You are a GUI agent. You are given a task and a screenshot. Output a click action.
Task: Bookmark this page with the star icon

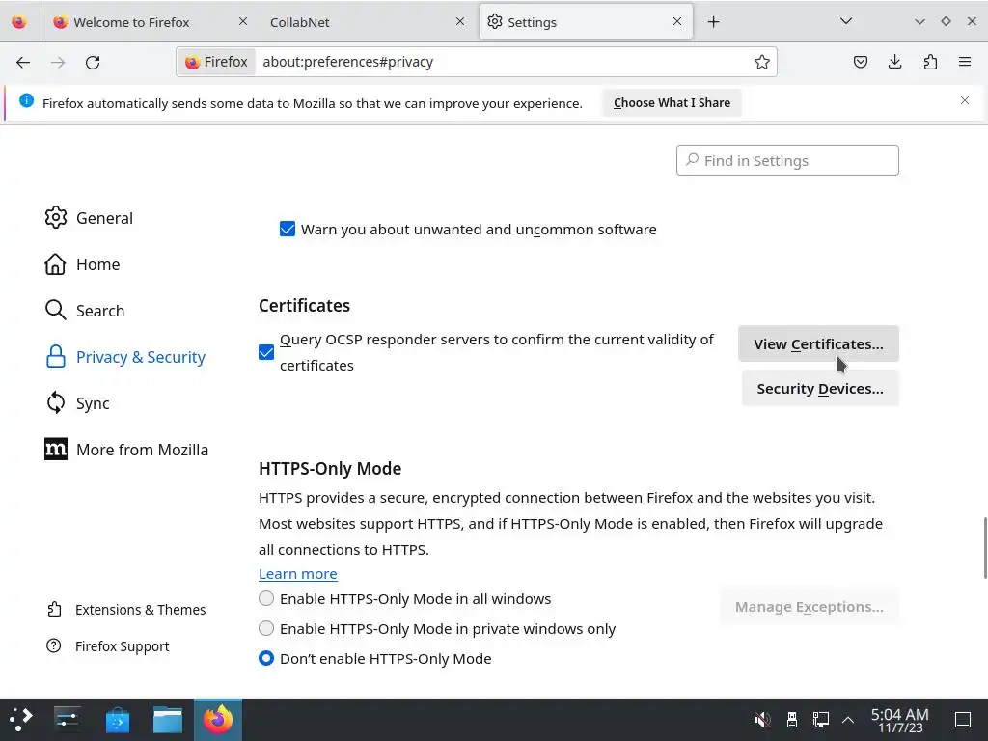coord(762,62)
